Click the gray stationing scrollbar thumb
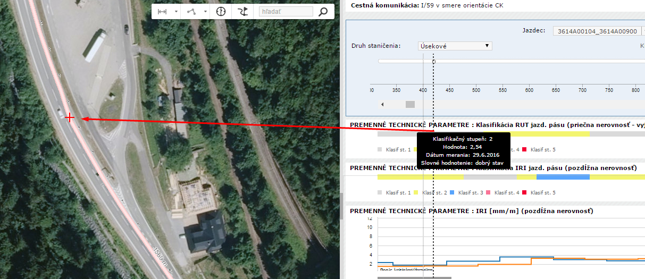 click(410, 104)
